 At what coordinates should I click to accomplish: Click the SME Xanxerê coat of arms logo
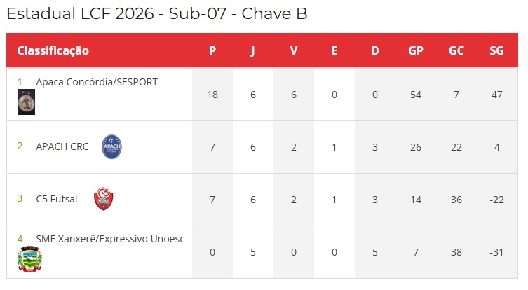pos(29,258)
